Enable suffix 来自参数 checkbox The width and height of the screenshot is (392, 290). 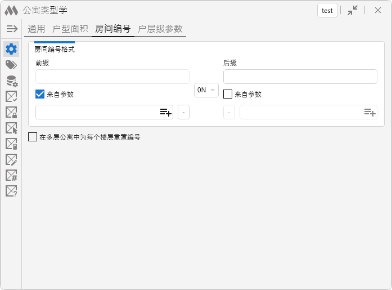(228, 94)
